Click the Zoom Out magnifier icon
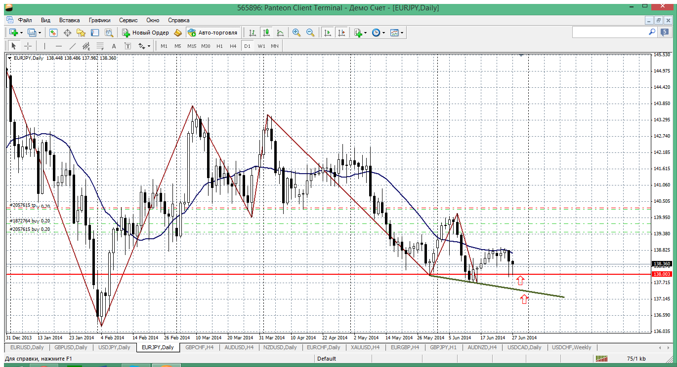The image size is (677, 367). [x=310, y=33]
